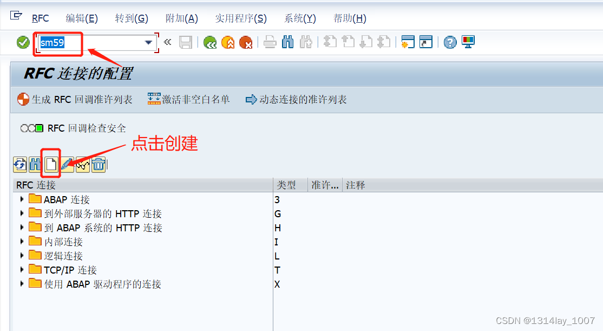The height and width of the screenshot is (331, 603).
Task: Click type value G in 类型 column
Action: pyautogui.click(x=278, y=213)
